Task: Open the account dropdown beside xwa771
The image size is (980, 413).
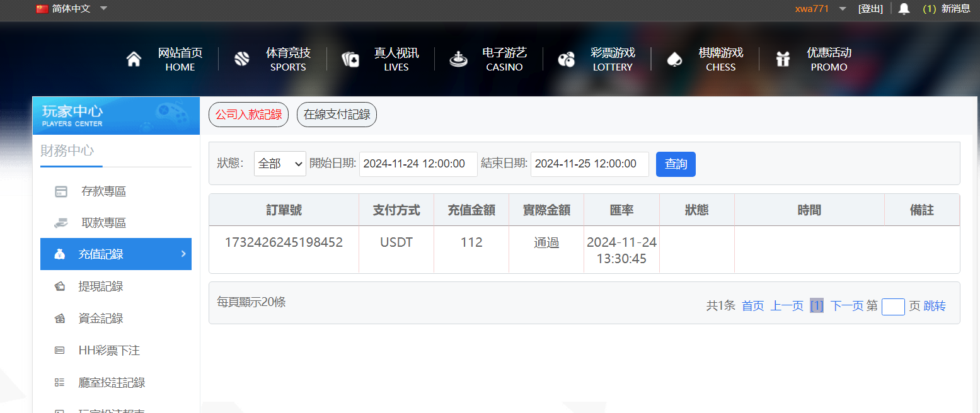Action: [x=843, y=9]
